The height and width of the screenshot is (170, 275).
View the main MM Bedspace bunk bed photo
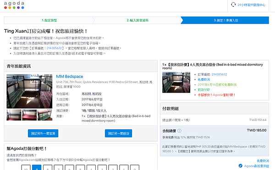[x=29, y=91]
